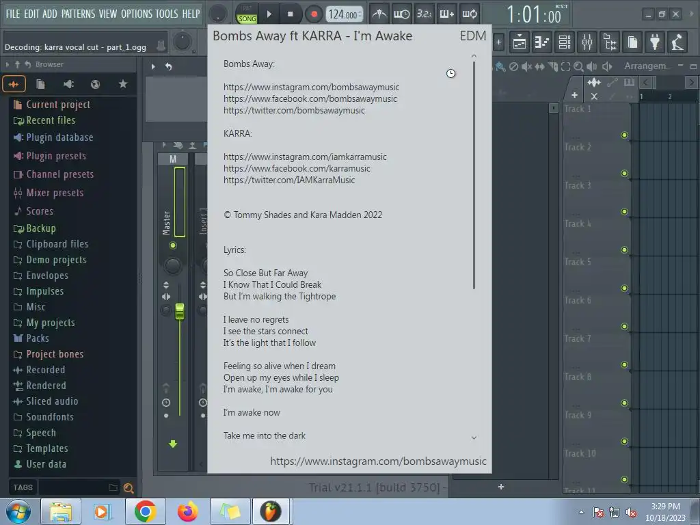Mute Track 1 with its green LED

click(624, 135)
